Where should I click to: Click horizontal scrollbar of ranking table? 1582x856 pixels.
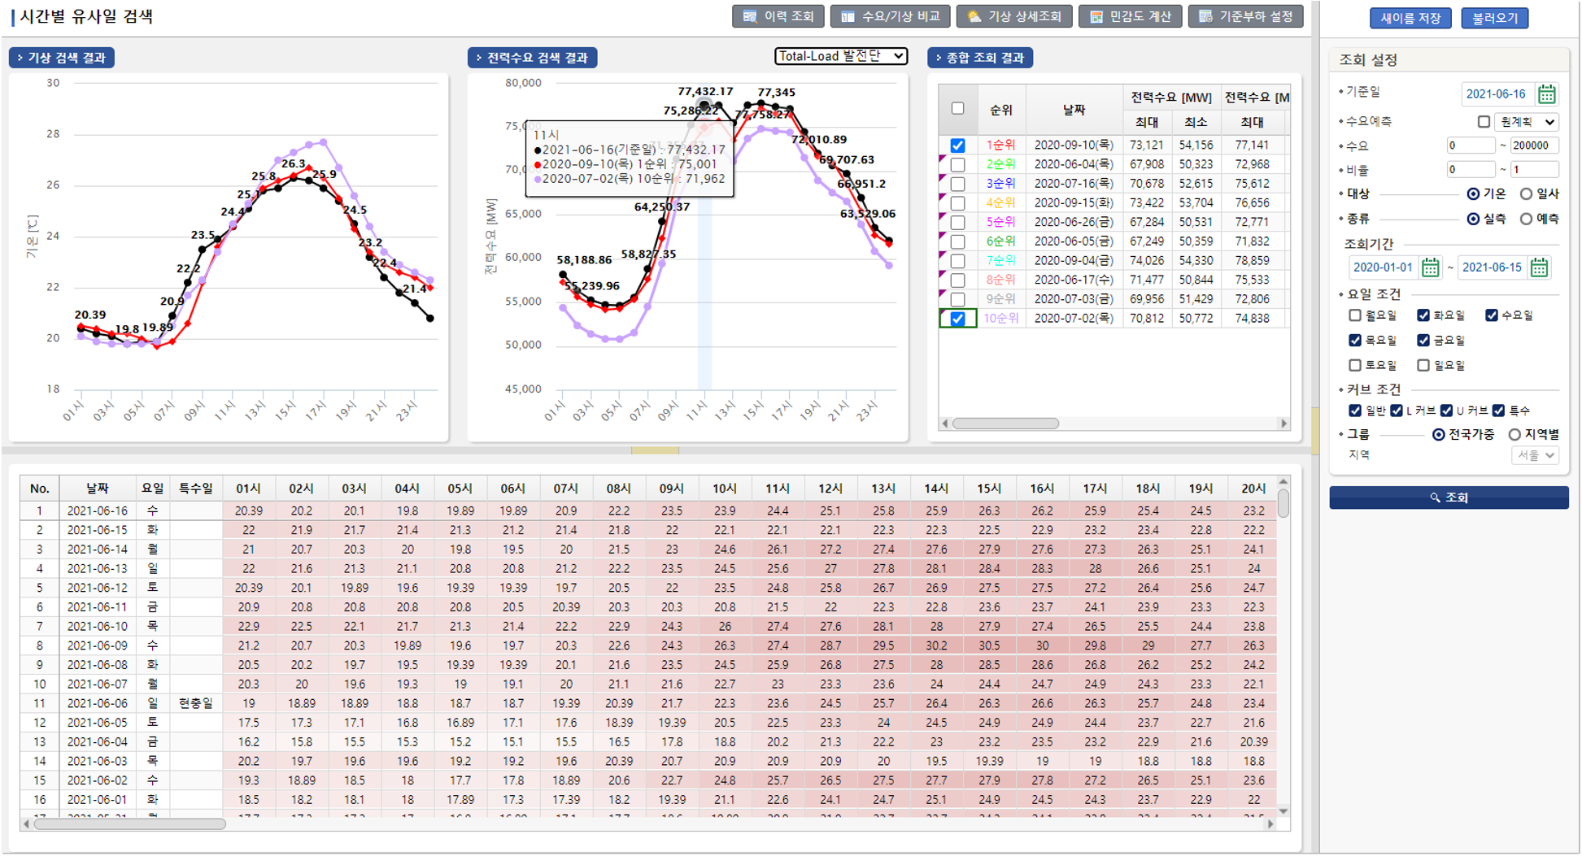pyautogui.click(x=1005, y=424)
